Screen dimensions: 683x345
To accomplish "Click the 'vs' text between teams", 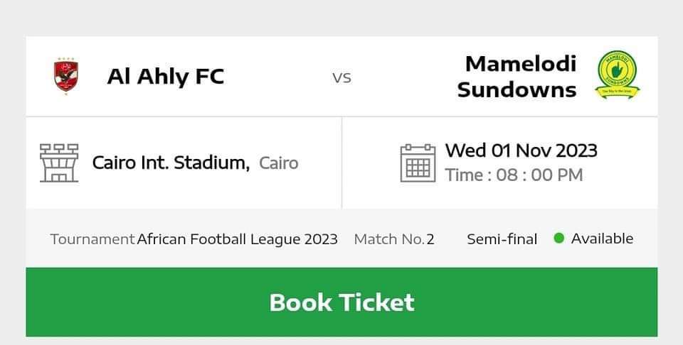I will [x=341, y=77].
